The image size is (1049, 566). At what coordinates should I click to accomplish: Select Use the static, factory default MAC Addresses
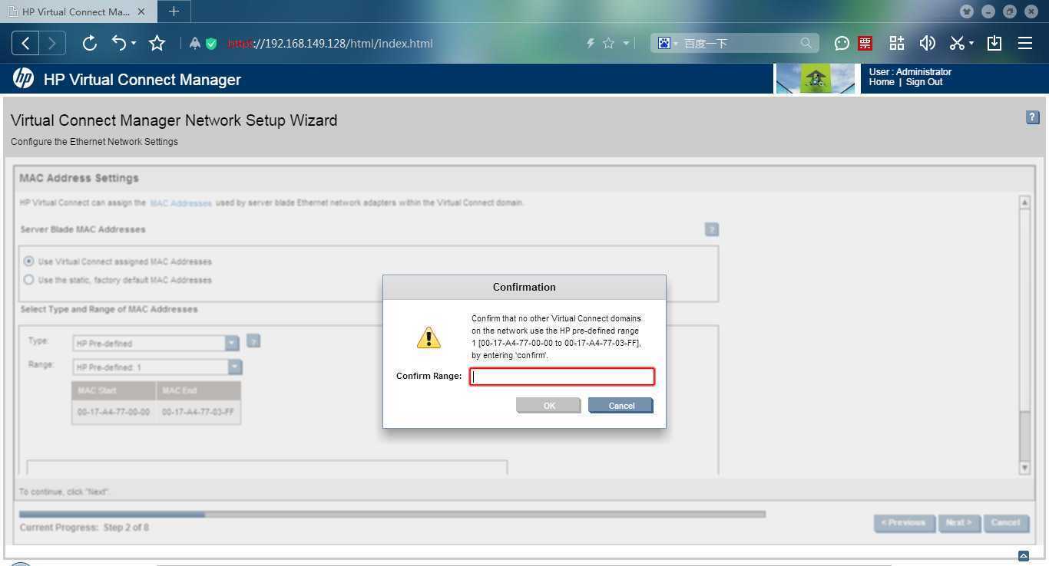pos(29,280)
